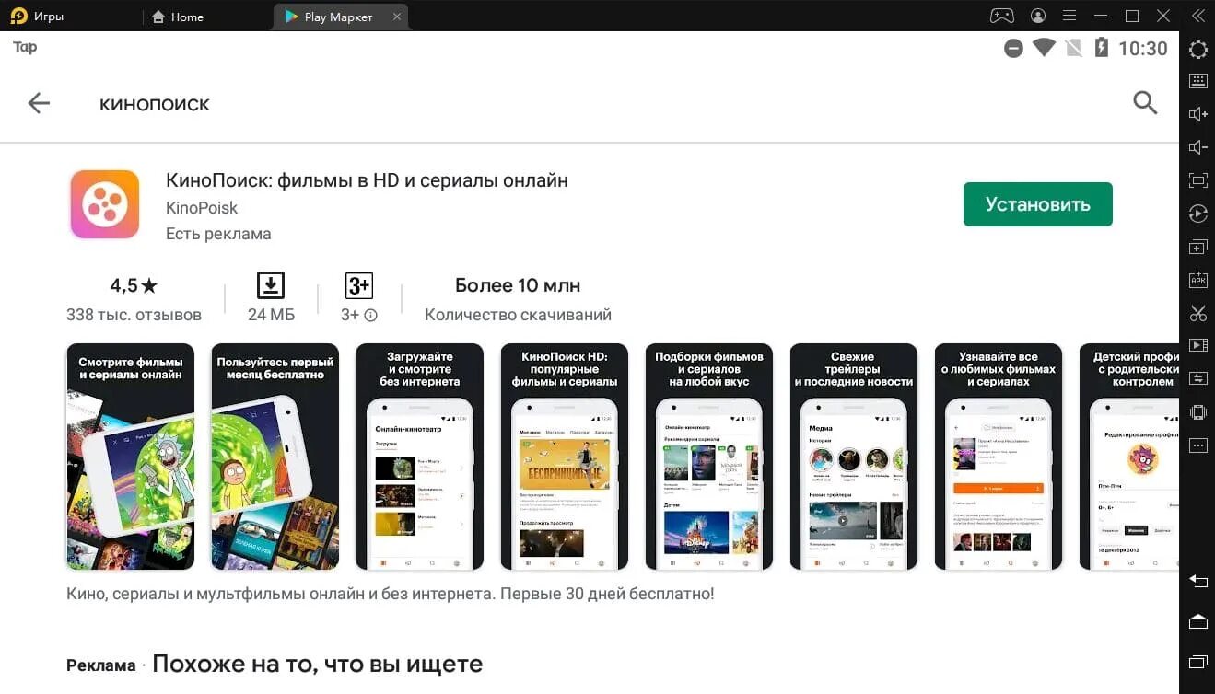Install an APK via the sidebar APK icon
This screenshot has height=694, width=1215.
1197,280
